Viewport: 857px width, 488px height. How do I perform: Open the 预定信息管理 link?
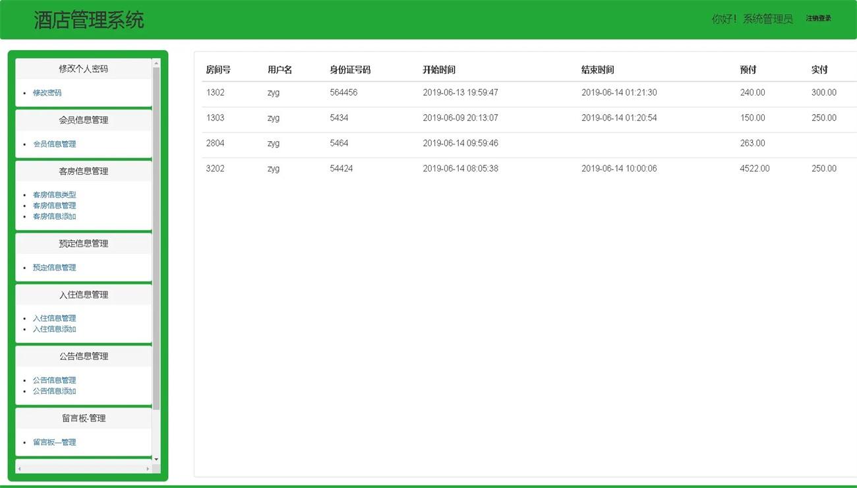[54, 267]
